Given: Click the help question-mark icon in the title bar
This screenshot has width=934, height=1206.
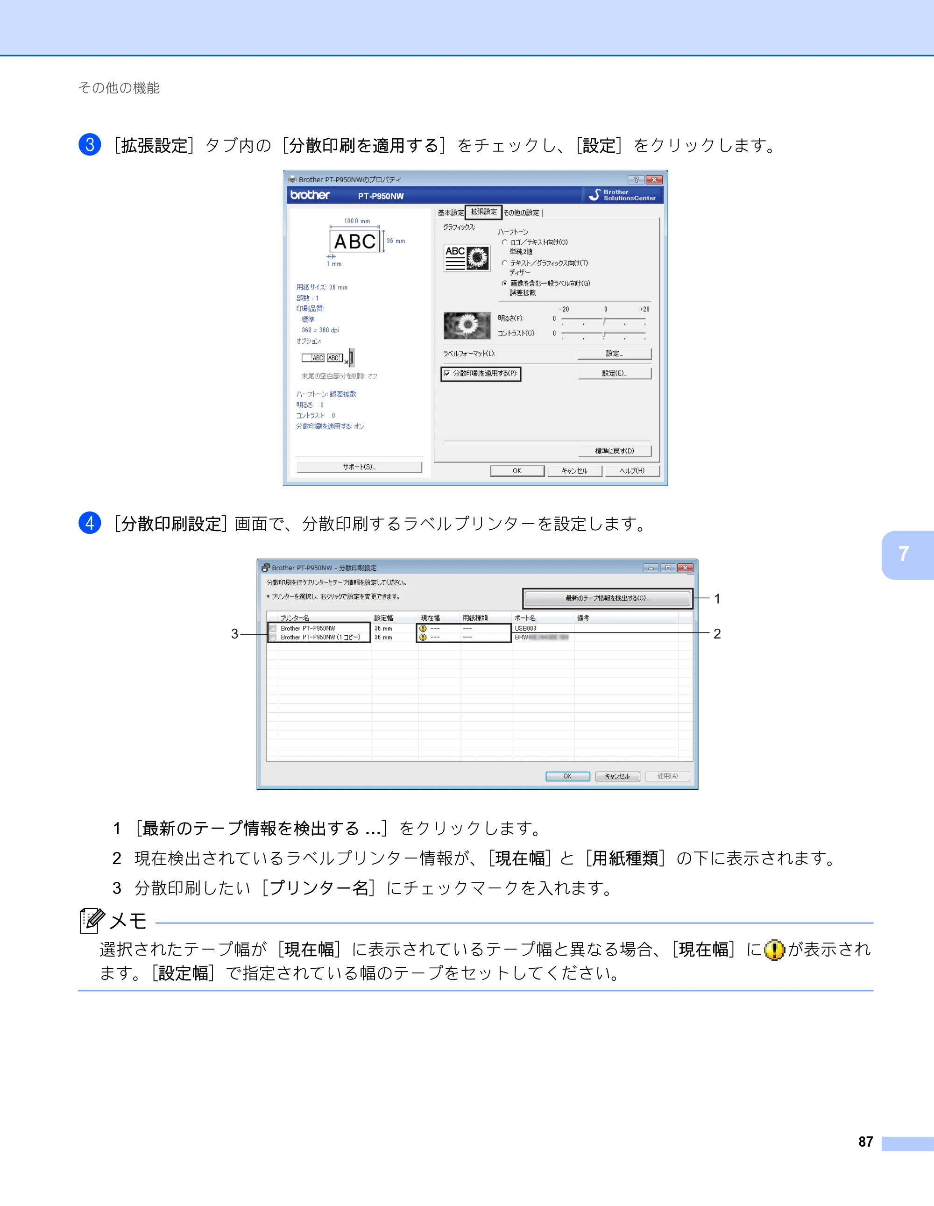Looking at the screenshot, I should click(636, 179).
